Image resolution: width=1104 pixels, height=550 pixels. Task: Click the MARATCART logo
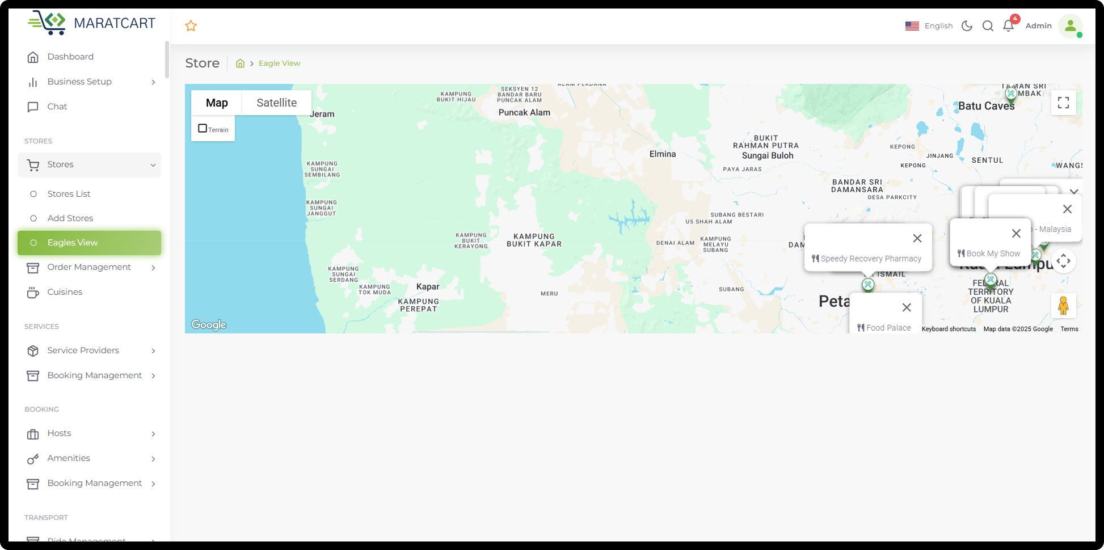pos(92,23)
